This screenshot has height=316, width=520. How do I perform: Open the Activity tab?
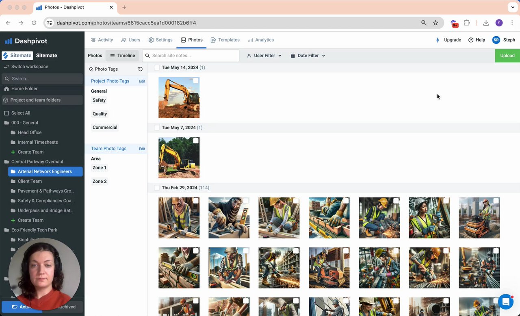coord(102,40)
